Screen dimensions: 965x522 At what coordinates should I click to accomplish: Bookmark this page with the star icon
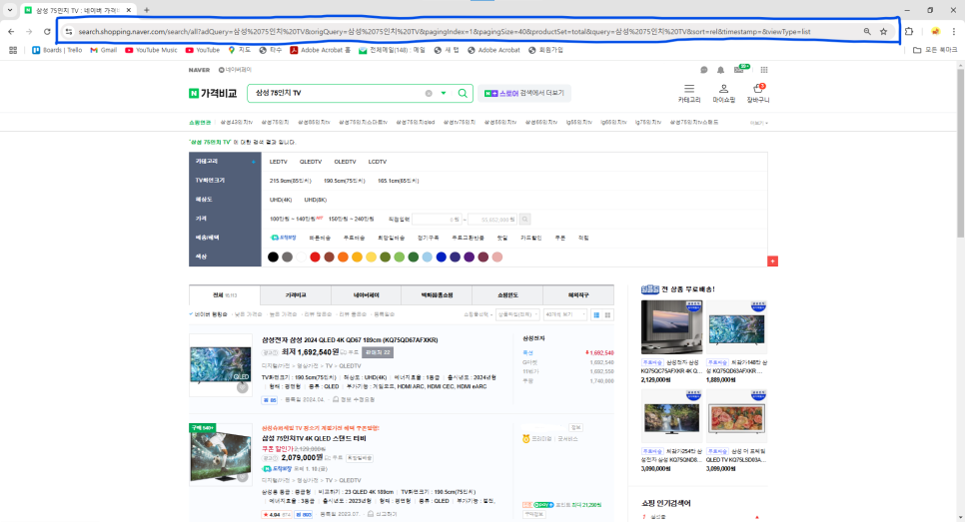tap(883, 31)
